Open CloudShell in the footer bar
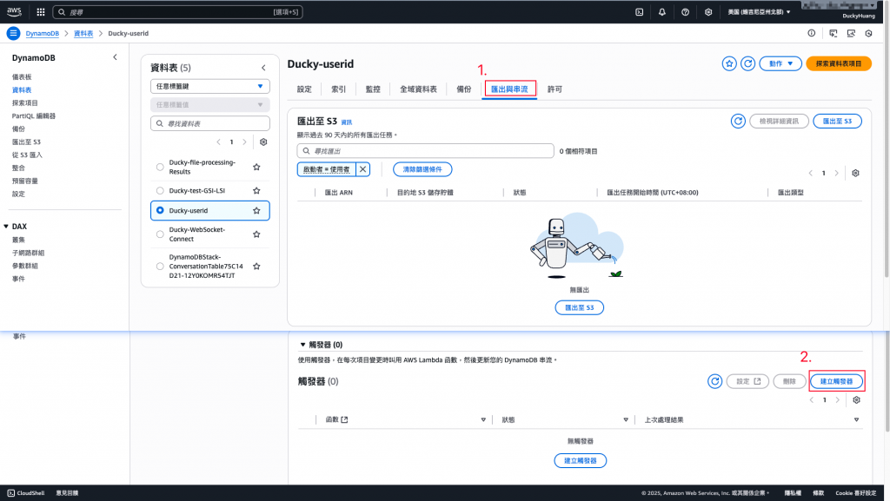 (26, 493)
